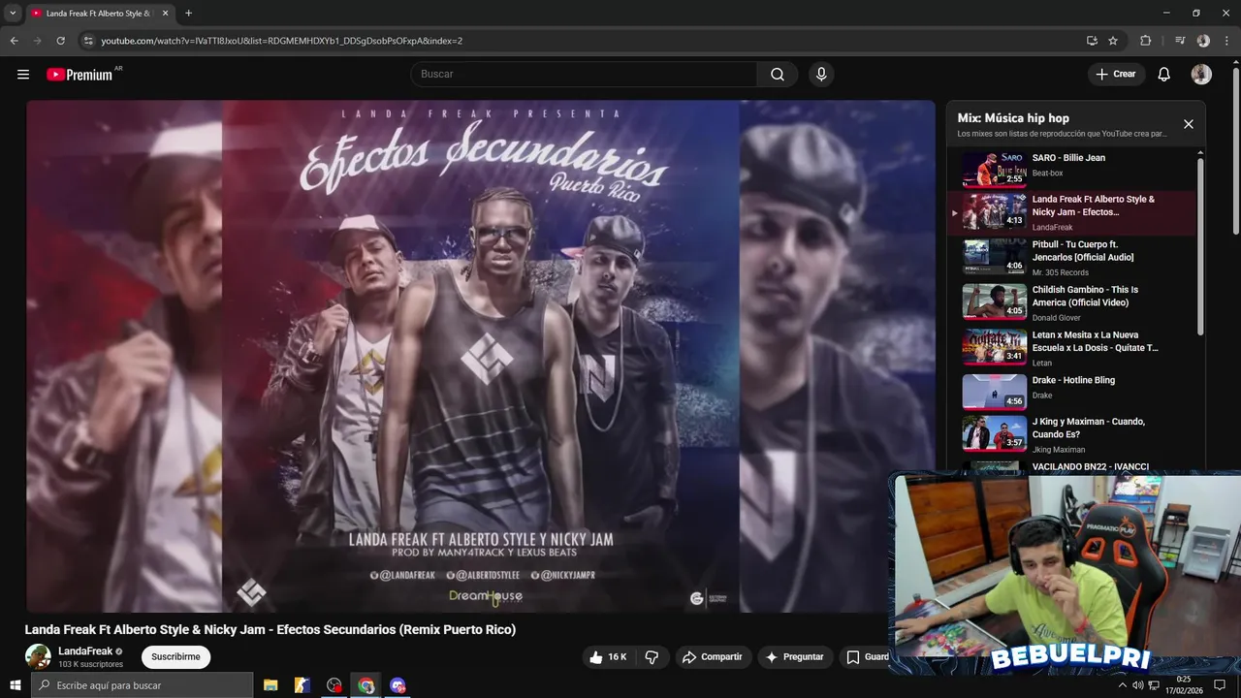Screen dimensions: 1241x698
Task: Select the Landa Freak Efectos playlist entry
Action: click(1072, 212)
